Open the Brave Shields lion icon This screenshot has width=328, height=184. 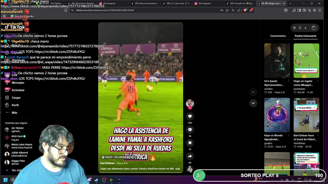point(245,10)
